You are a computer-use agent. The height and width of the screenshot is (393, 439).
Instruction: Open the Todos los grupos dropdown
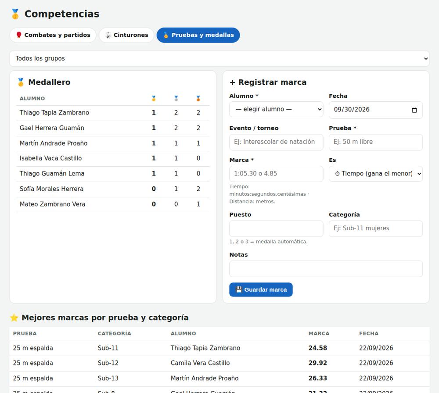(x=219, y=58)
